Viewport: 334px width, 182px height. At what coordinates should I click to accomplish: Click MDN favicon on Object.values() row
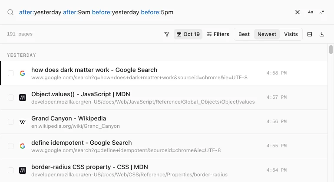23,97
